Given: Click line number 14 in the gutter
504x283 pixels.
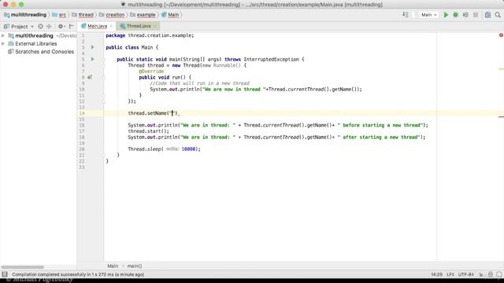Looking at the screenshot, I should [x=82, y=113].
